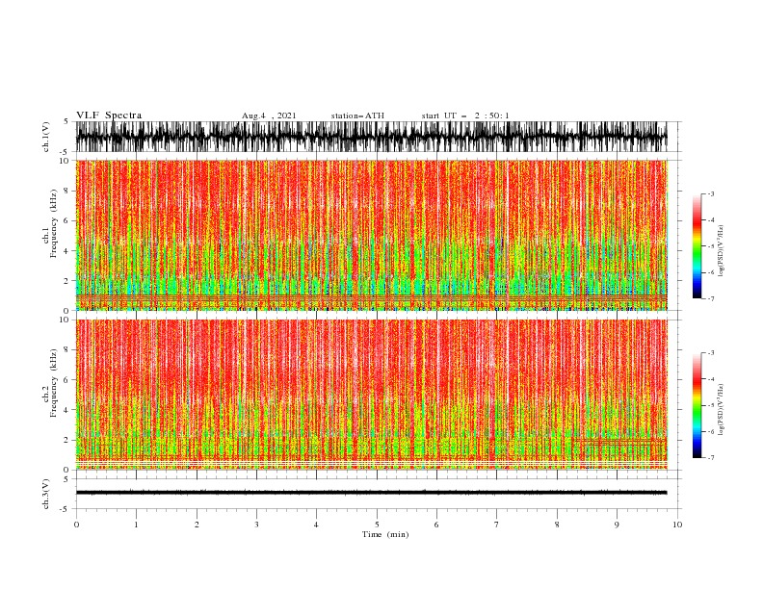Viewport: 763px width, 589px height.
Task: Click the time axis tick label "8"
Action: (x=557, y=525)
